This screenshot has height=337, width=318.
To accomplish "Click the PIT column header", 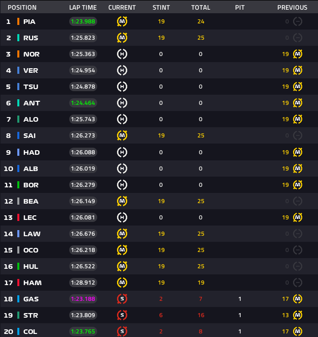I will 240,8.
